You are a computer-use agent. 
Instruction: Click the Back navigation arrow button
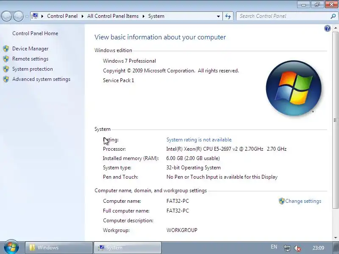pyautogui.click(x=6, y=16)
